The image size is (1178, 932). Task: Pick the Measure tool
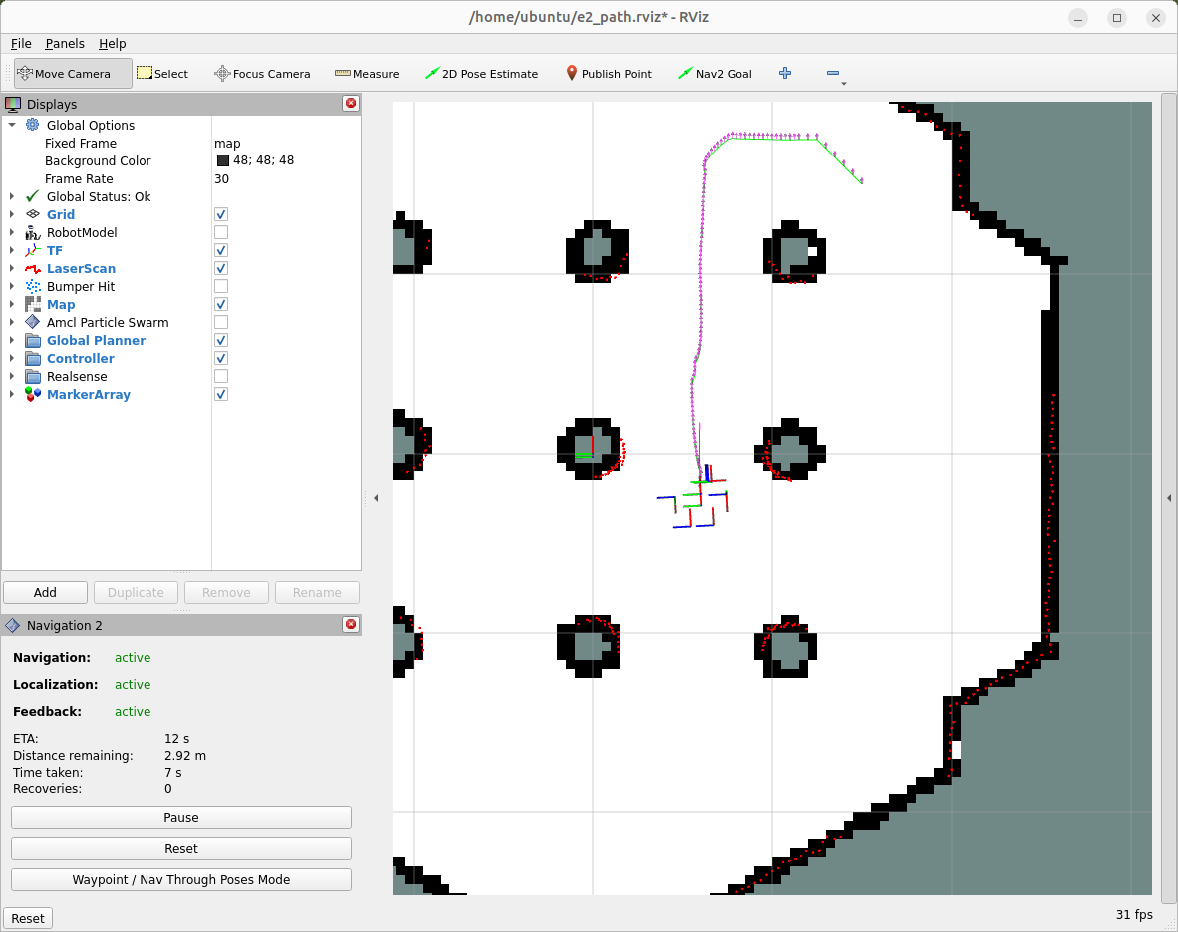point(367,74)
